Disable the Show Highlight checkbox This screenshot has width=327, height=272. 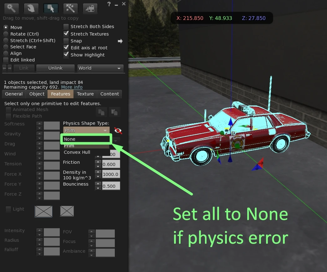[x=66, y=55]
